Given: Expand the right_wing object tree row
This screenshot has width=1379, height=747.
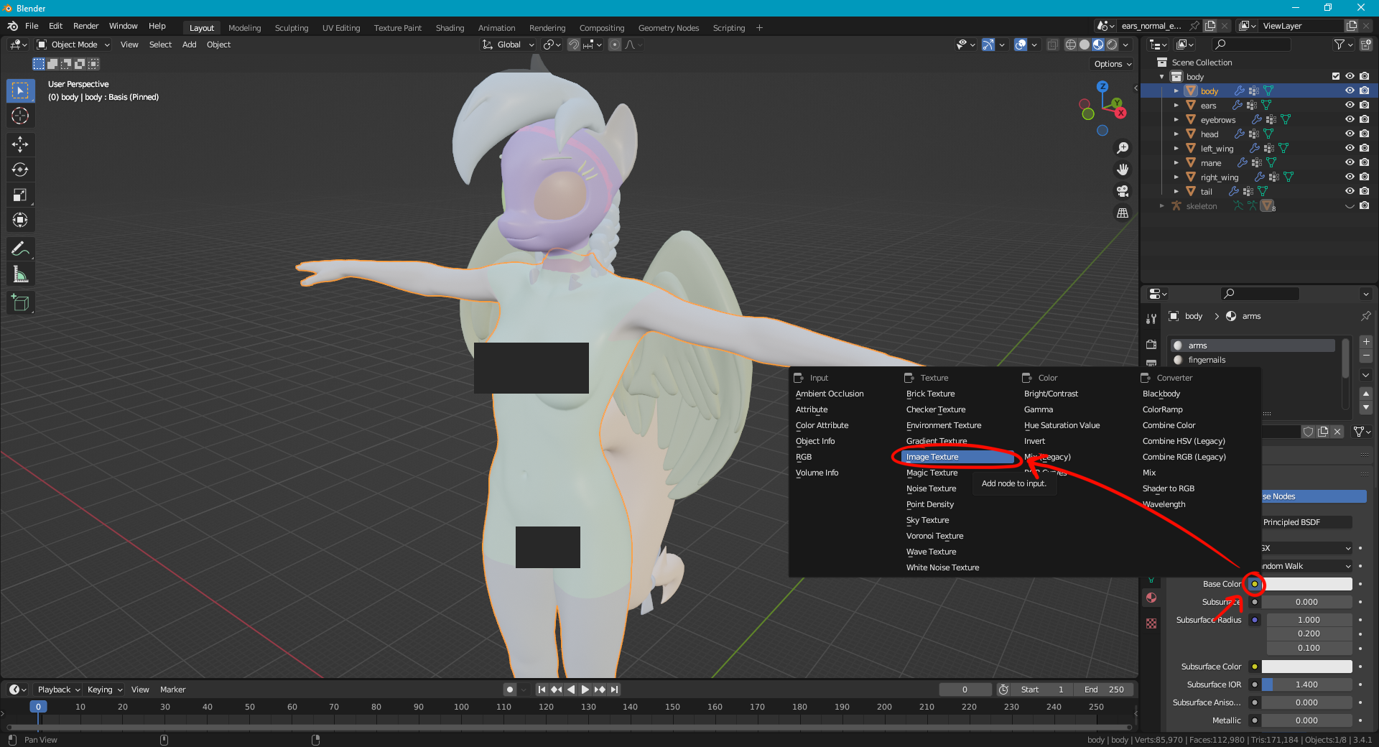Looking at the screenshot, I should [1176, 177].
